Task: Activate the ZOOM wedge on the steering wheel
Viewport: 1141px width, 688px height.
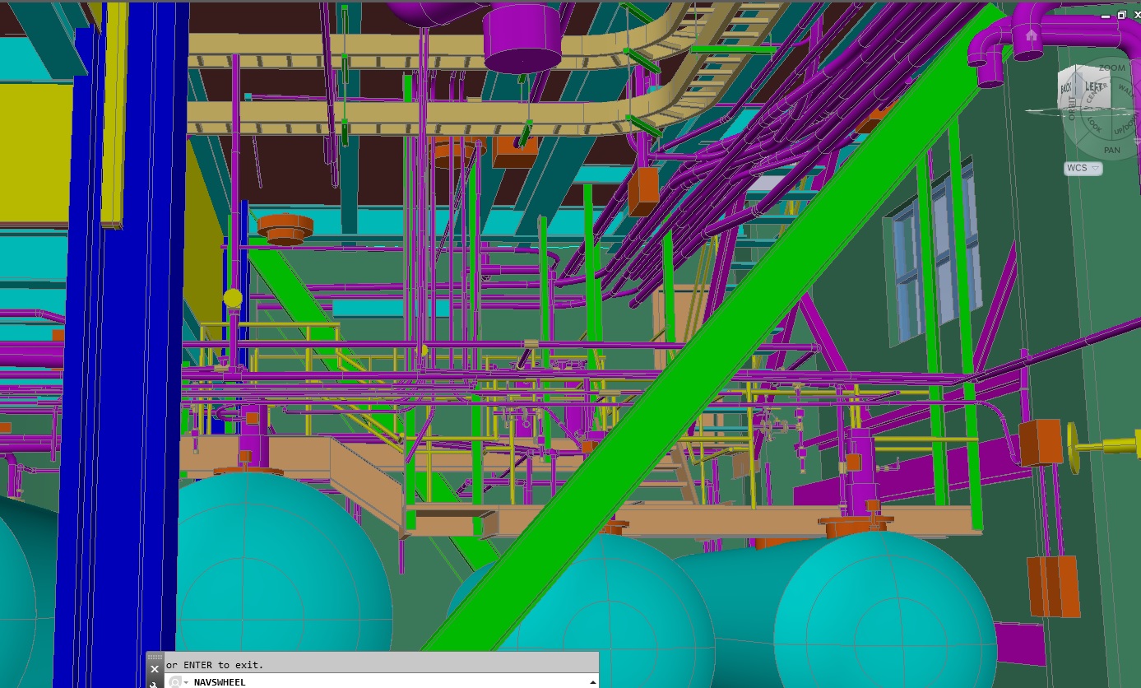Action: (x=1112, y=67)
